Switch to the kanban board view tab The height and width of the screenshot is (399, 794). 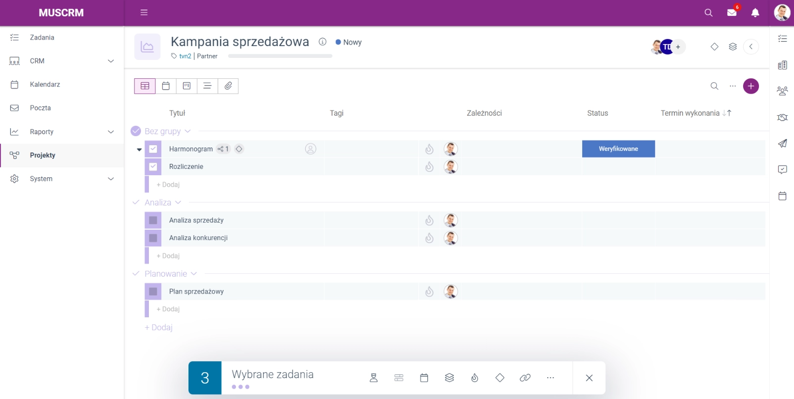187,86
